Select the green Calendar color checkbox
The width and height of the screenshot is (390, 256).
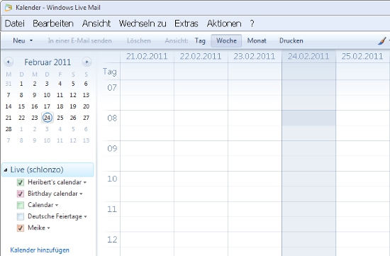[x=21, y=205]
